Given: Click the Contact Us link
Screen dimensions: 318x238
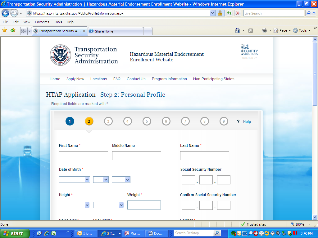Looking at the screenshot, I should [x=136, y=79].
